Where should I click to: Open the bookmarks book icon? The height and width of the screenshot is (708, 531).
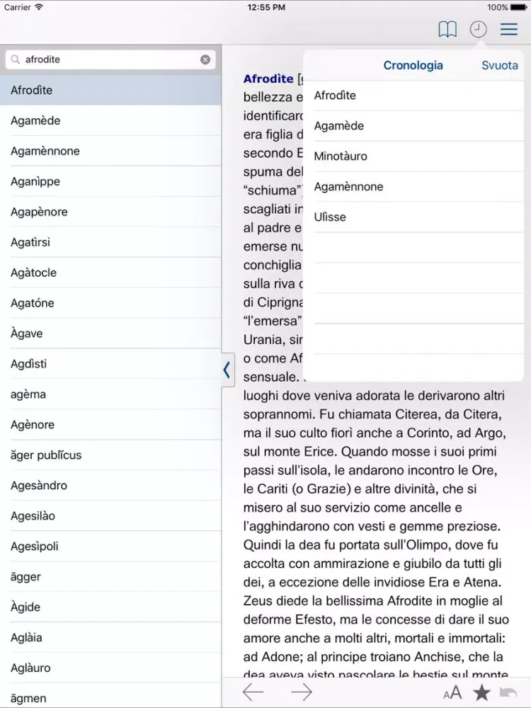447,29
